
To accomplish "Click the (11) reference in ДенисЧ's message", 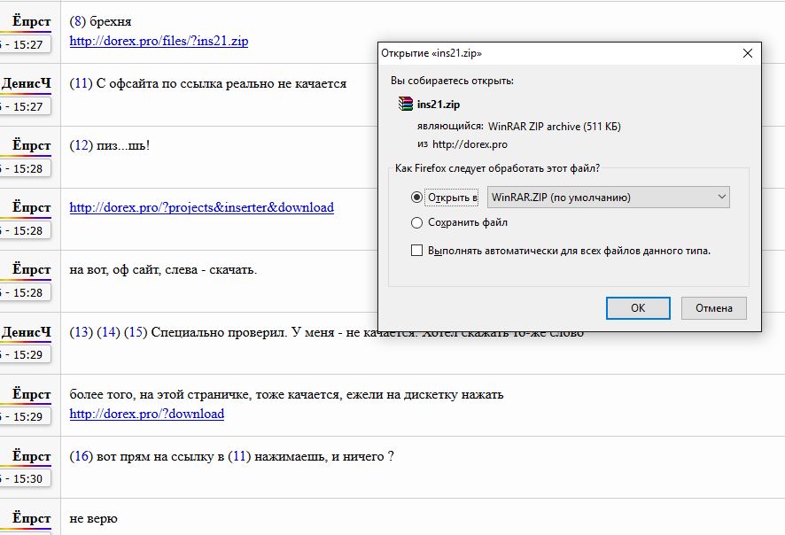I will point(81,83).
